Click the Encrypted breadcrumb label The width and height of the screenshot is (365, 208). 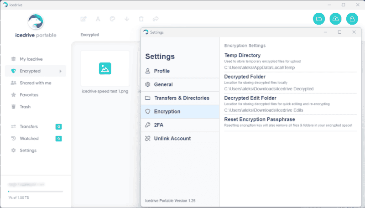click(89, 35)
